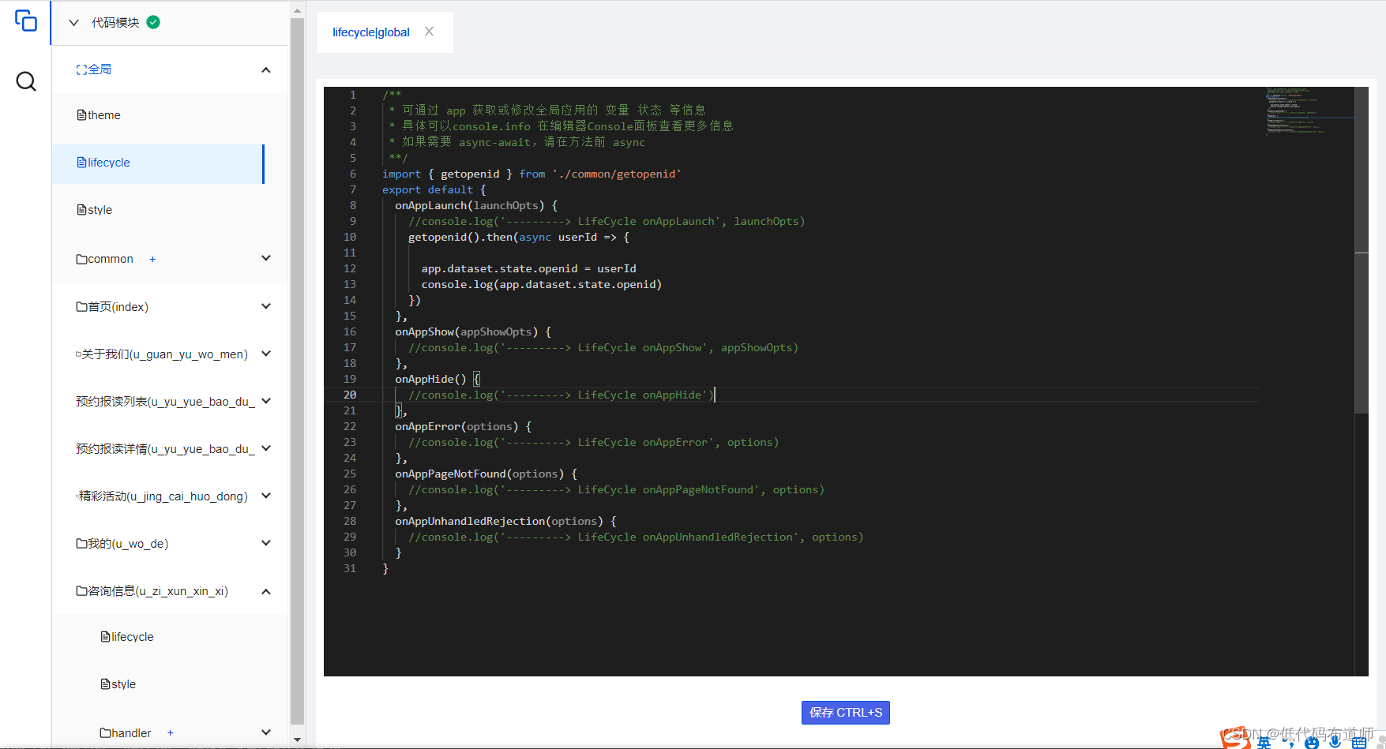
Task: Click file icon of style under 咨询信息
Action: pos(105,684)
